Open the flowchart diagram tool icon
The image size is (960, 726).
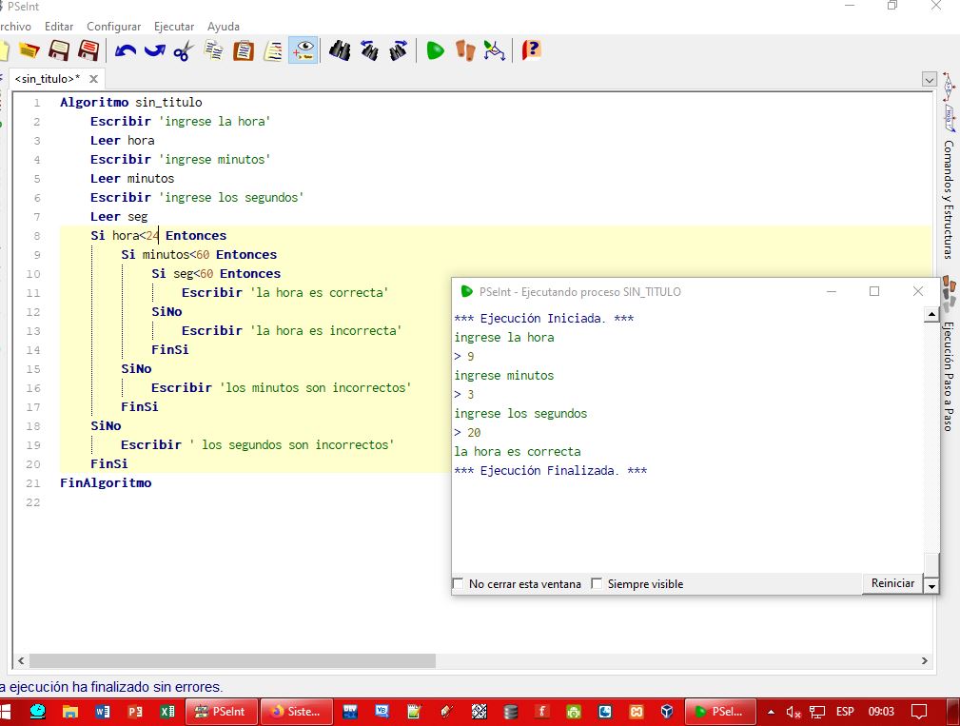[494, 50]
